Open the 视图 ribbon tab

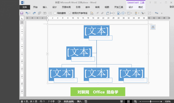point(107,7)
